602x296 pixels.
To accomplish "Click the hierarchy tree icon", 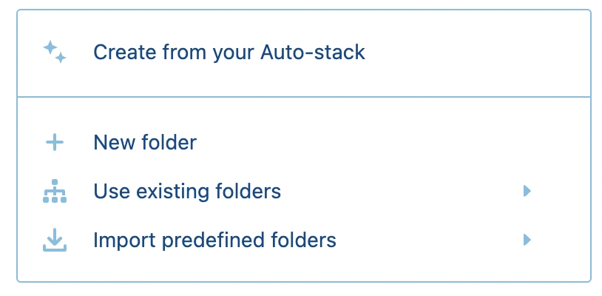I will (55, 192).
